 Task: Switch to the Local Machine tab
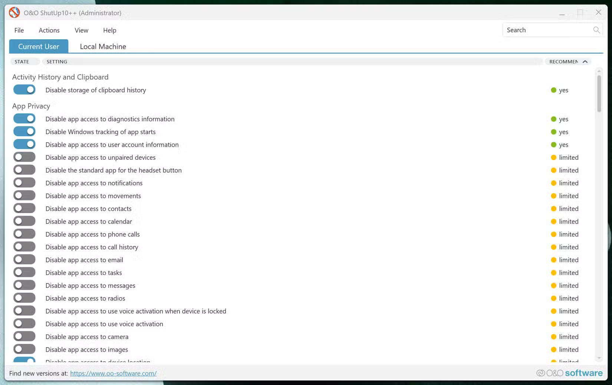(102, 46)
